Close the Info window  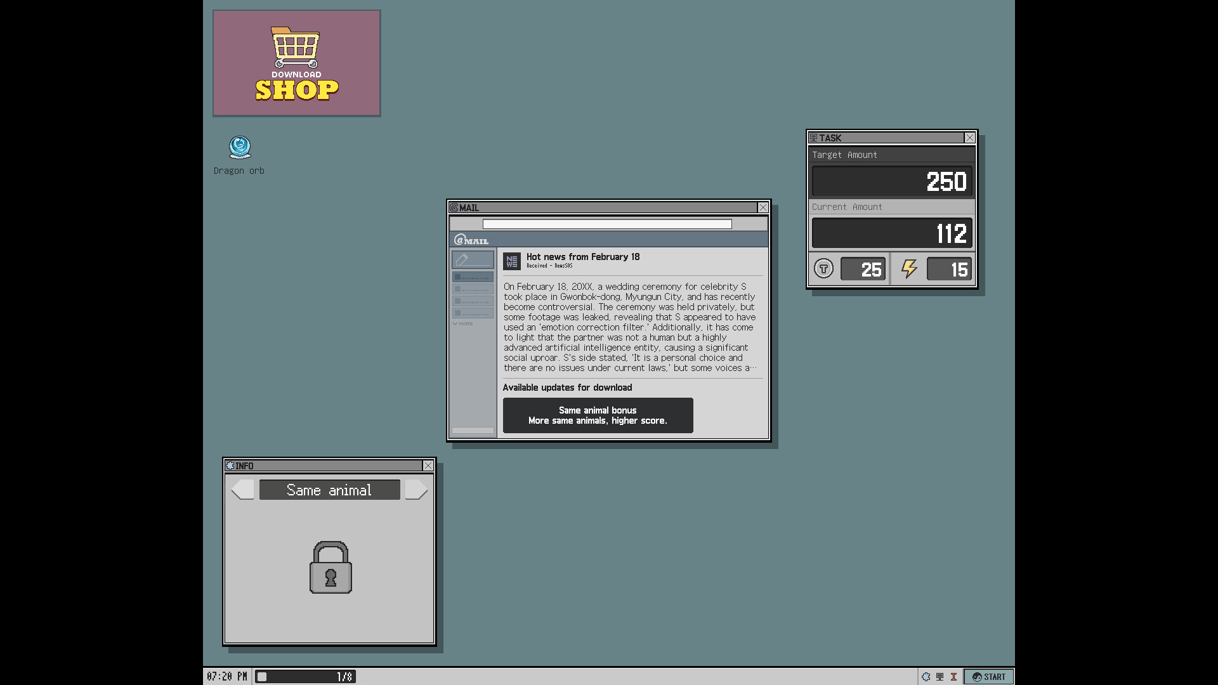(428, 466)
